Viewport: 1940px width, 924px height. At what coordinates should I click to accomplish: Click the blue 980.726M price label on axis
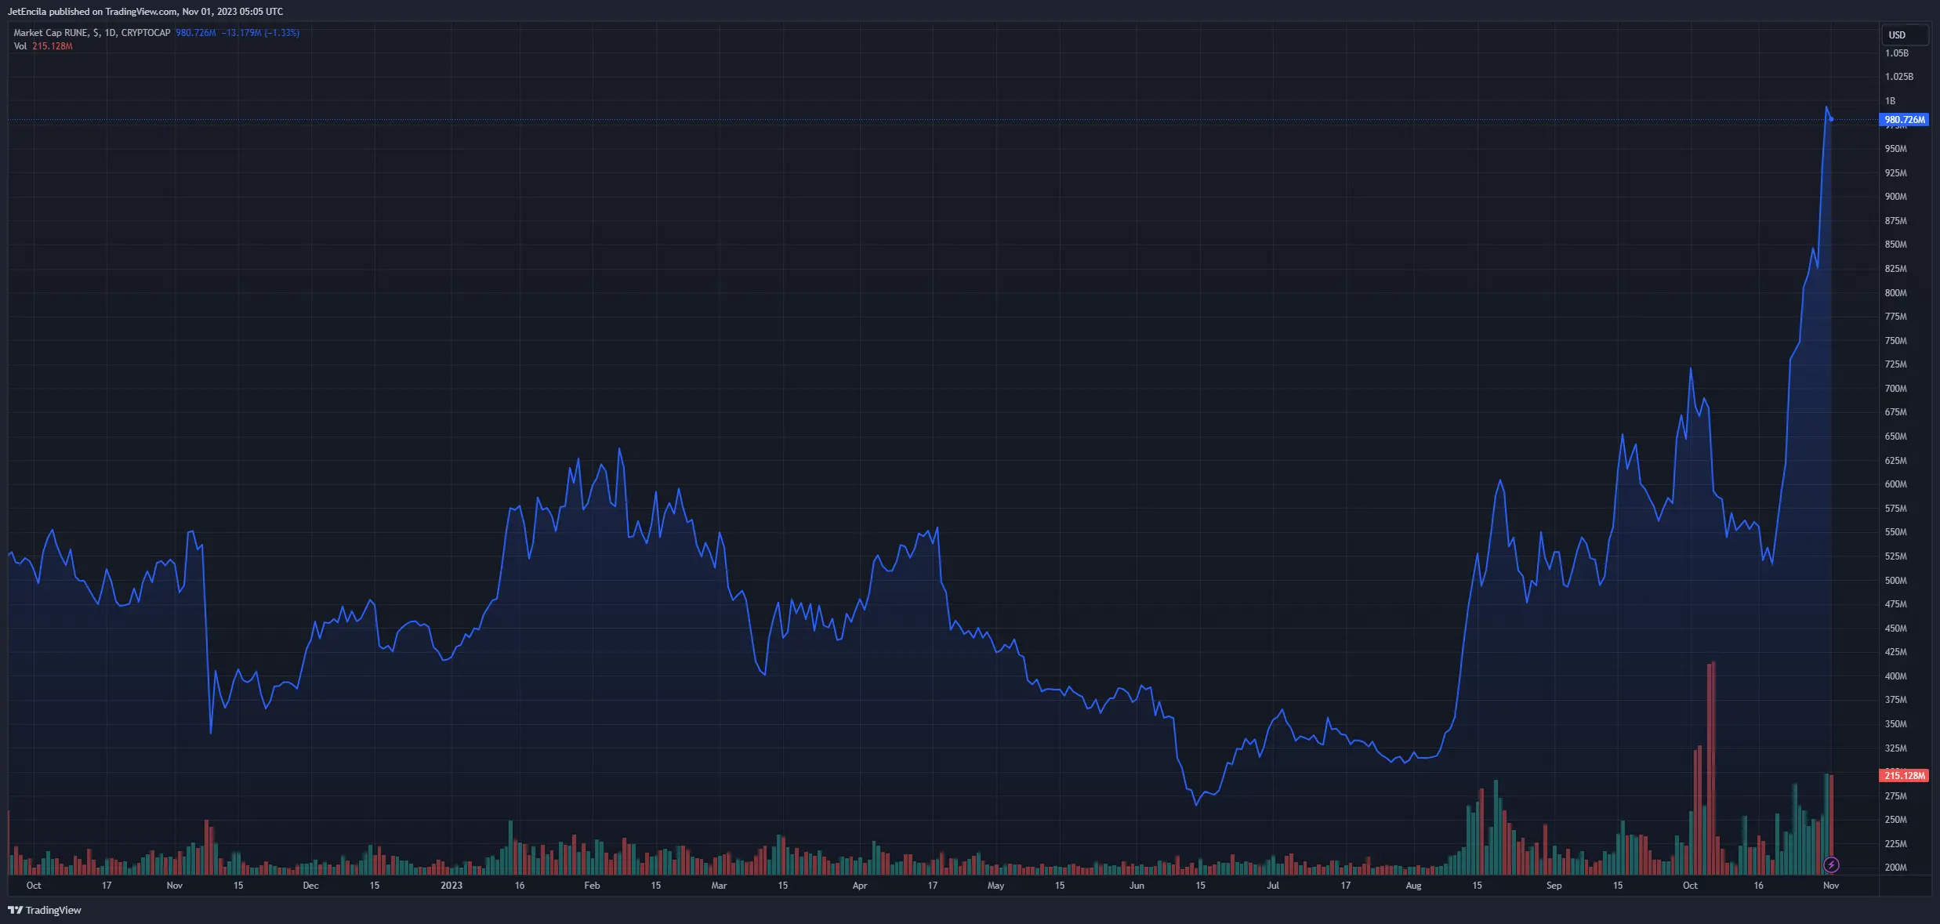tap(1904, 120)
